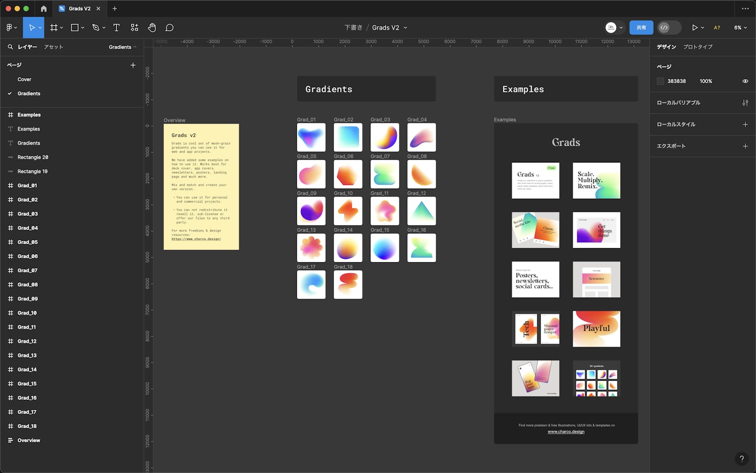Open local variables settings icon

point(745,103)
